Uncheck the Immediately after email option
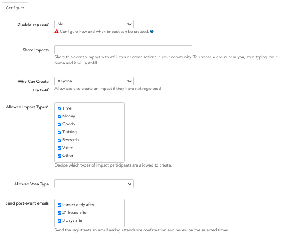Viewport: 305px width, 238px height. tap(59, 205)
